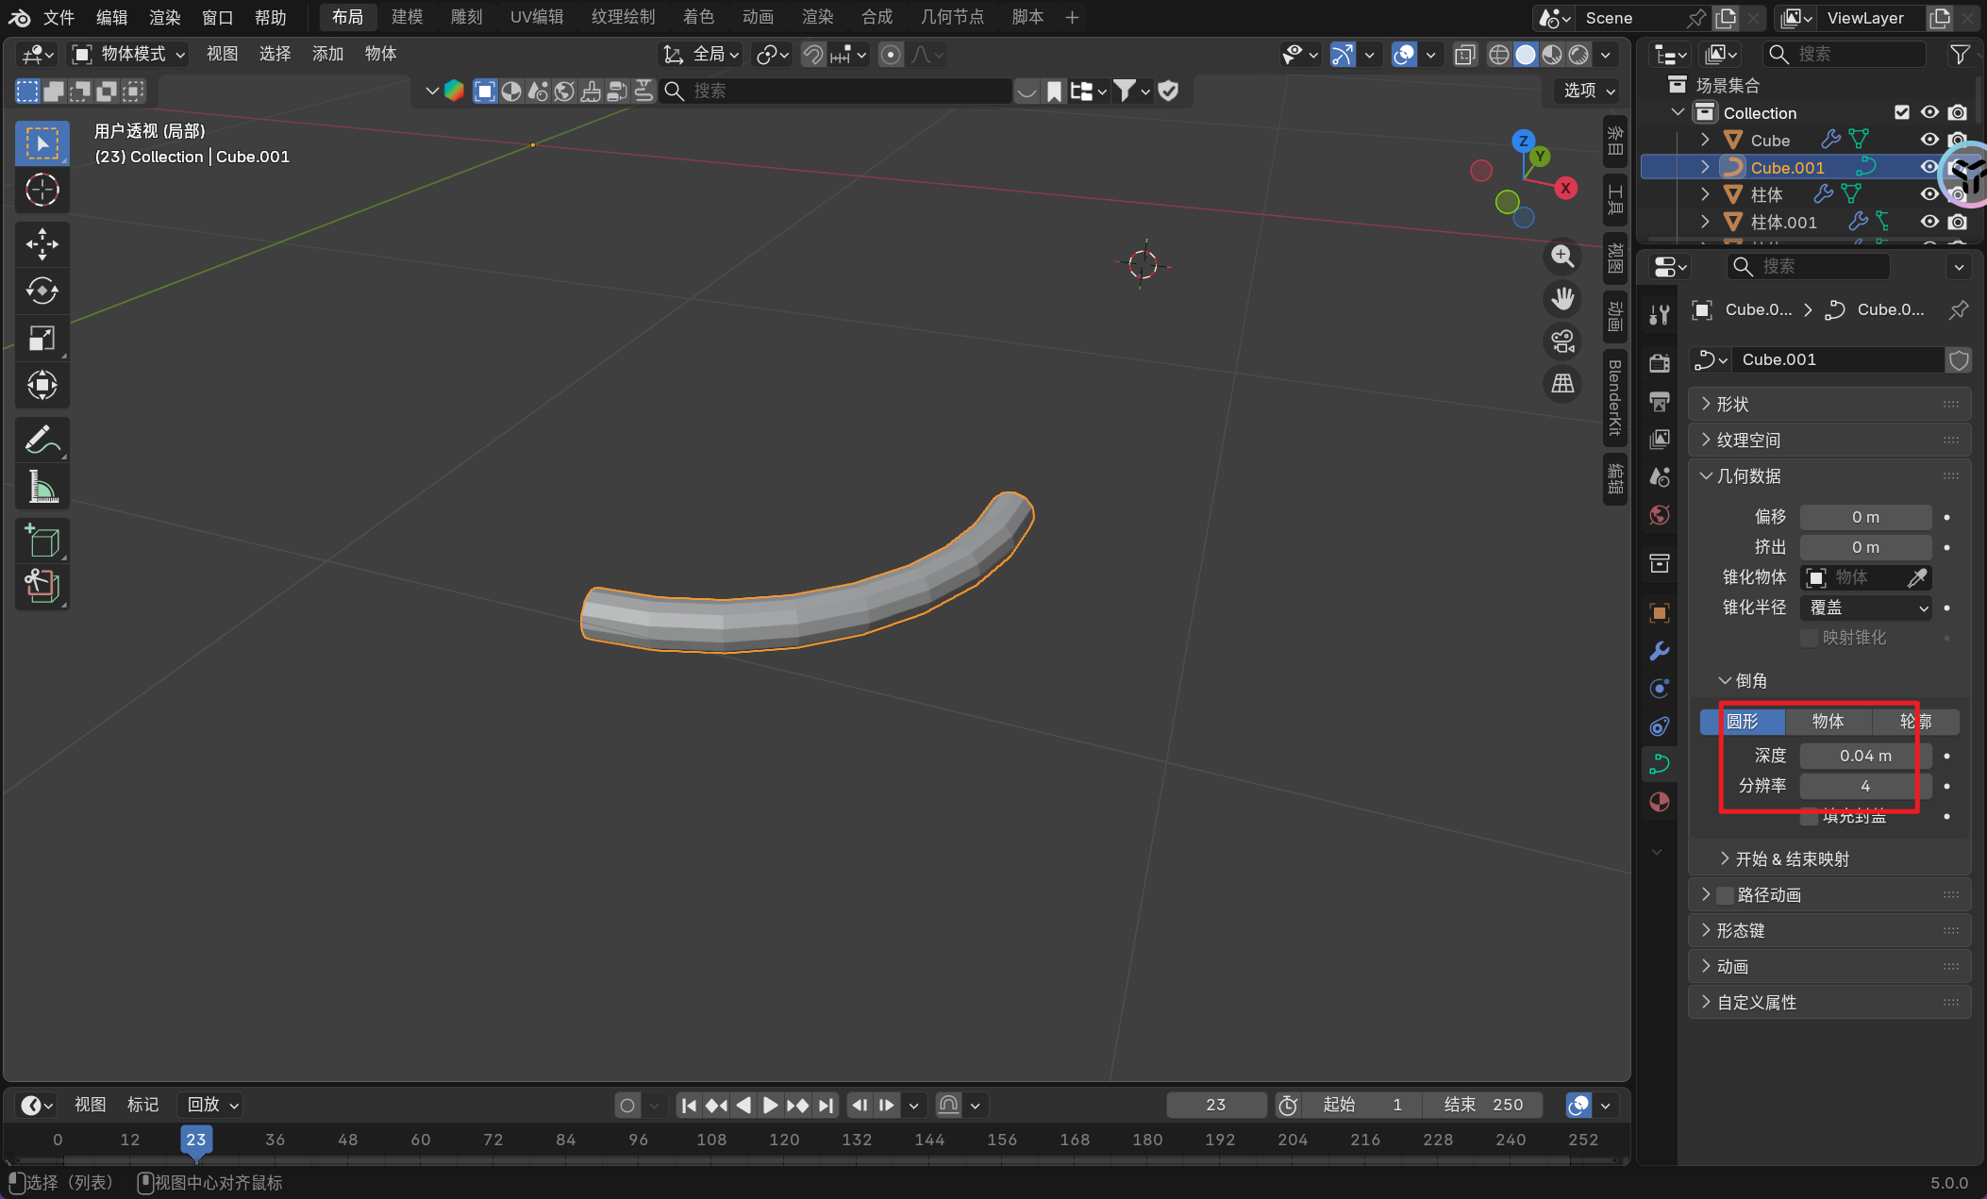The height and width of the screenshot is (1199, 1987).
Task: Click the camera view icon
Action: [x=1562, y=341]
